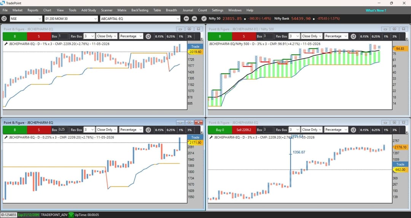Open toolbar overflow arrow in 0.25% chart window
Viewport: 411px width, 218px height.
[x=202, y=132]
